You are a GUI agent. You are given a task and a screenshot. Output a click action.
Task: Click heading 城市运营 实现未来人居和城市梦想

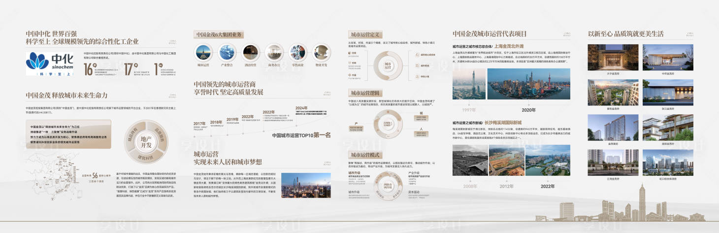(228, 158)
